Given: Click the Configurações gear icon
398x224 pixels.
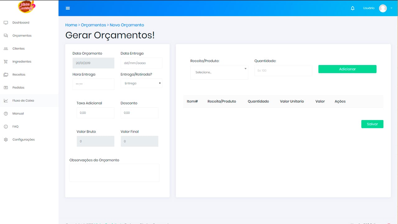Looking at the screenshot, I should 6,140.
